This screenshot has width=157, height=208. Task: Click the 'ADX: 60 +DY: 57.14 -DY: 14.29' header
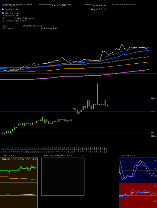(x=19, y=159)
